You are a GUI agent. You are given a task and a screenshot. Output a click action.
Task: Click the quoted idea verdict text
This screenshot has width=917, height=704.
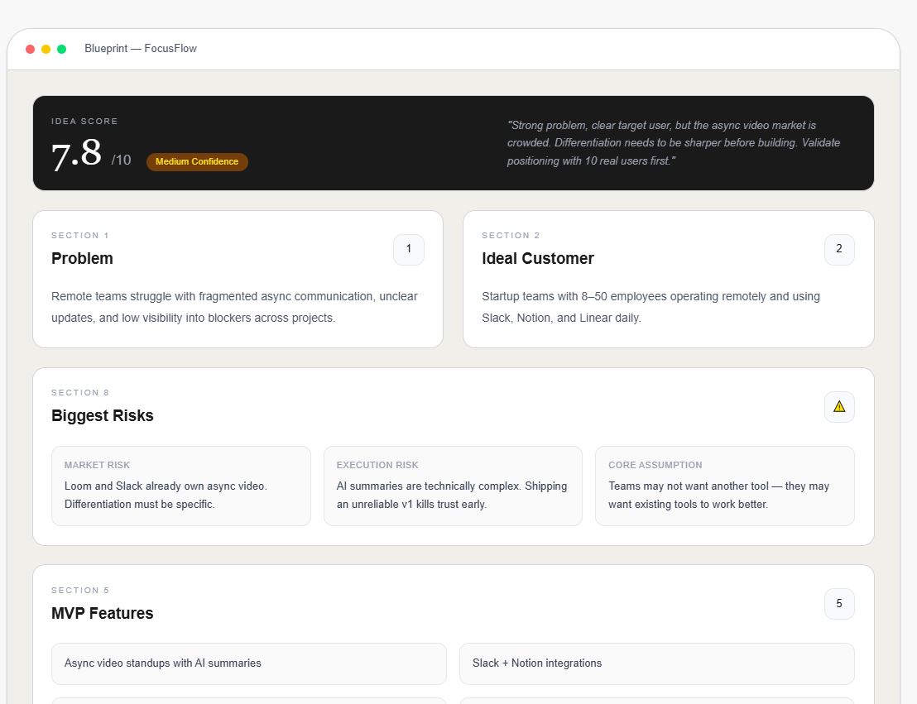point(673,143)
